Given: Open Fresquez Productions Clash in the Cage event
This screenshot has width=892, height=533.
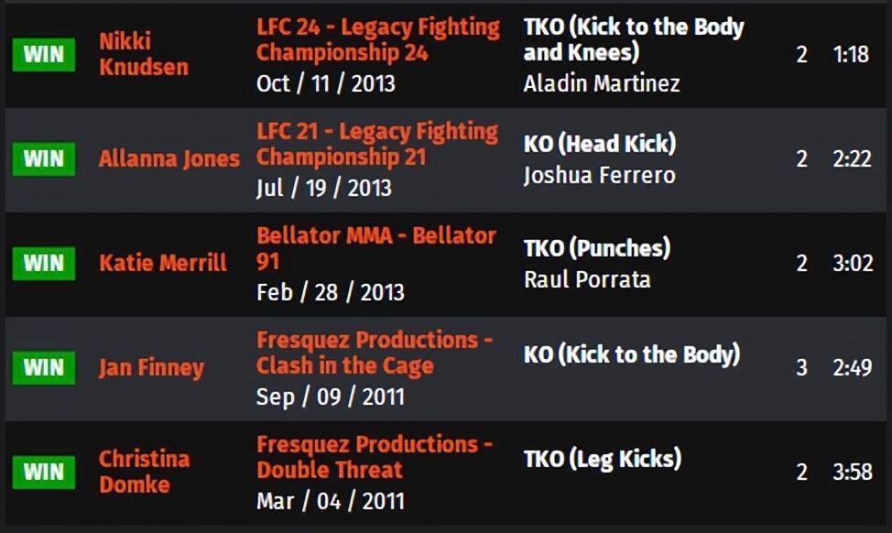Looking at the screenshot, I should 374,353.
